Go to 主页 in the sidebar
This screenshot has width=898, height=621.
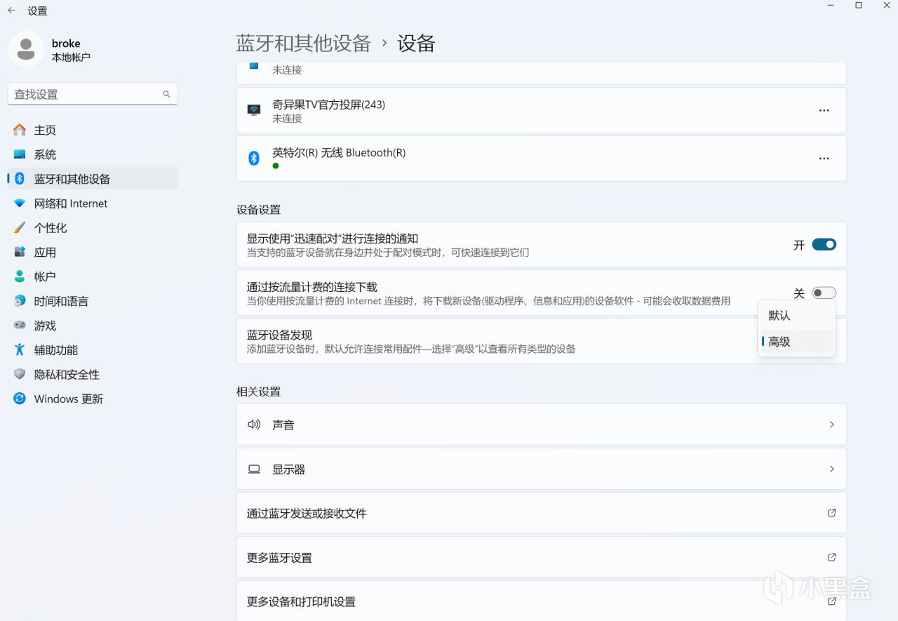point(93,130)
